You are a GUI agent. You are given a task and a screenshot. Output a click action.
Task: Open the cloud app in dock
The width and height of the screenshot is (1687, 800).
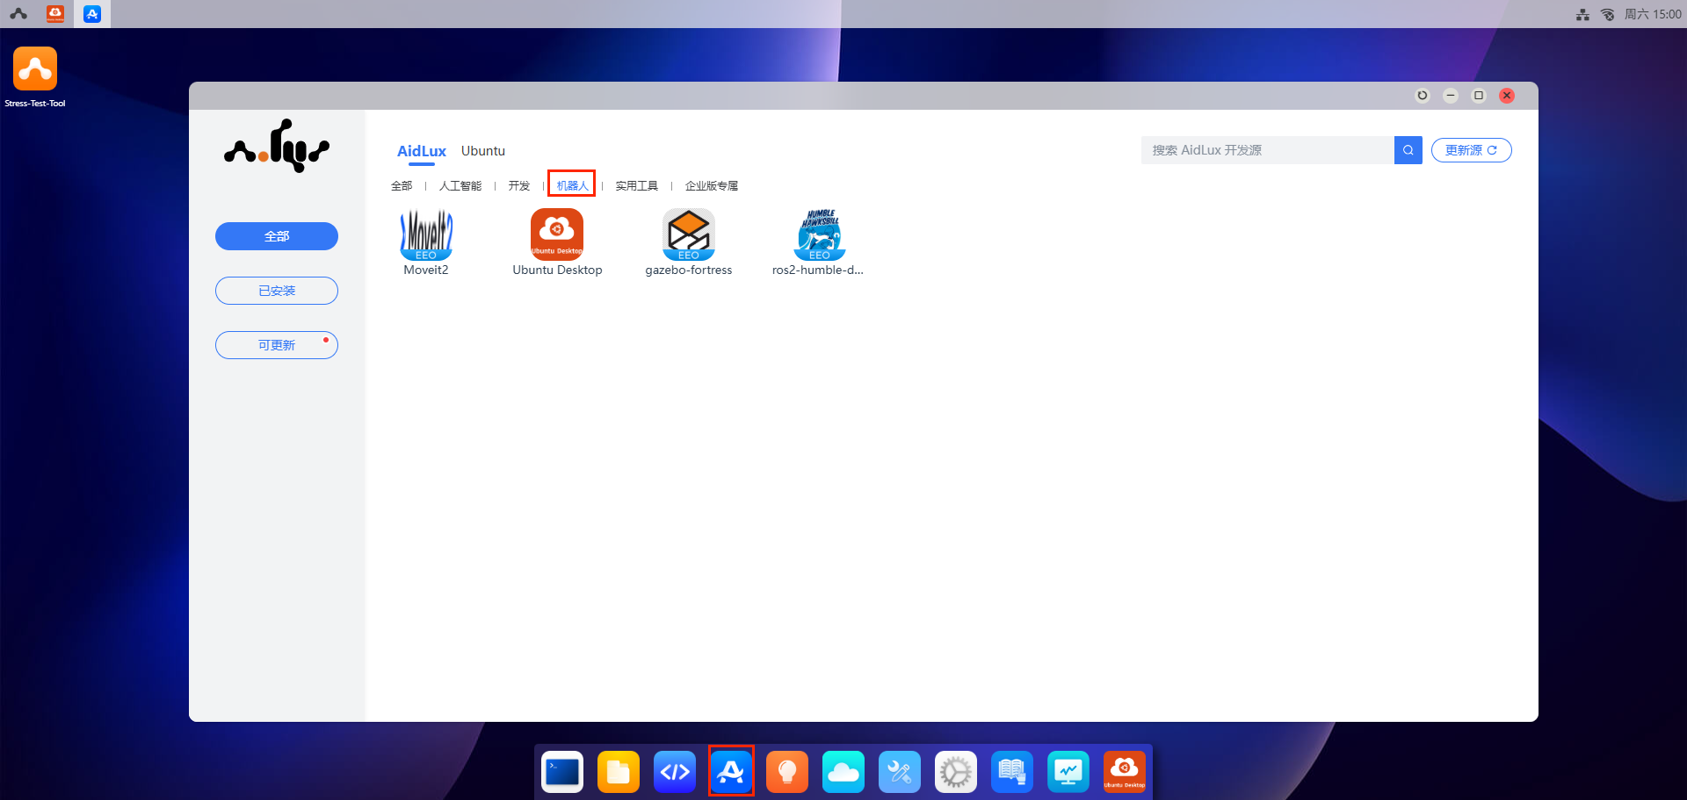tap(843, 772)
